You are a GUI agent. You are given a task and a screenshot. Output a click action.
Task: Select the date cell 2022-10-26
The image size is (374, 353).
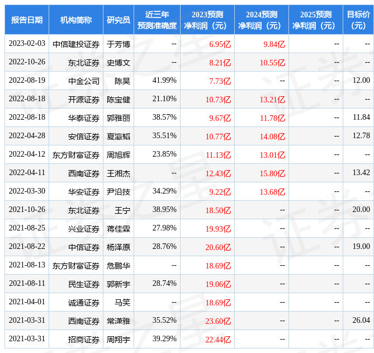coord(27,62)
